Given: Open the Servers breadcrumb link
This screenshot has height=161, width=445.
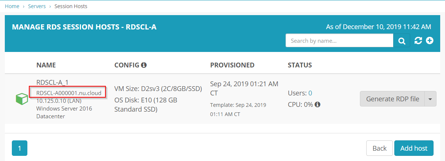Looking at the screenshot, I should (x=37, y=6).
